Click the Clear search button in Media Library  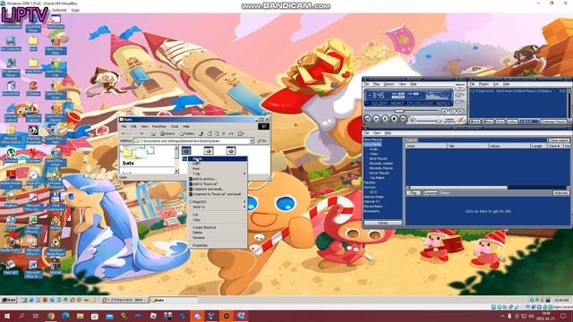559,140
